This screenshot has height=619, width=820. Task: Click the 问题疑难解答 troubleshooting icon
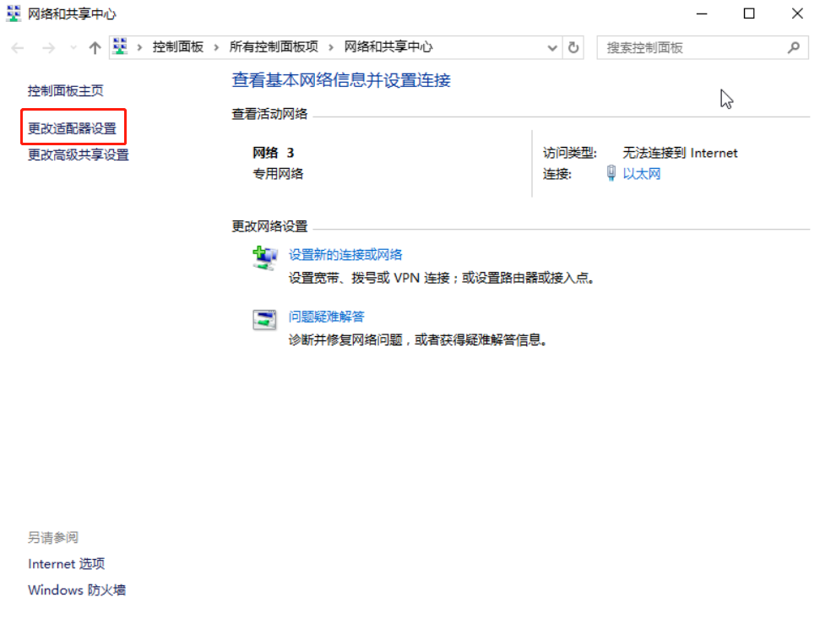pyautogui.click(x=264, y=319)
